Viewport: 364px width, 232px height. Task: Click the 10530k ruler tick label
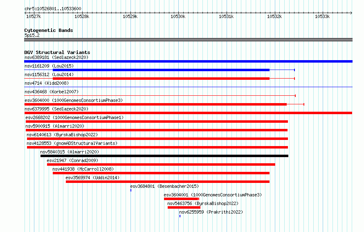pyautogui.click(x=178, y=16)
